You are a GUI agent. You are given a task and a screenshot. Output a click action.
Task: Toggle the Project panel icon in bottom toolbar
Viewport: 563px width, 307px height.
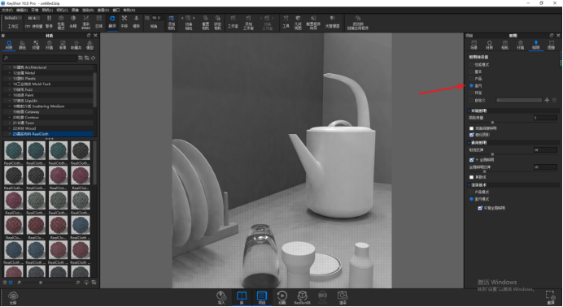click(262, 296)
